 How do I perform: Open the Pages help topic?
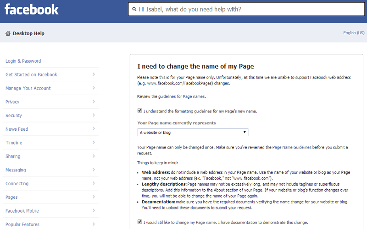pos(11,197)
